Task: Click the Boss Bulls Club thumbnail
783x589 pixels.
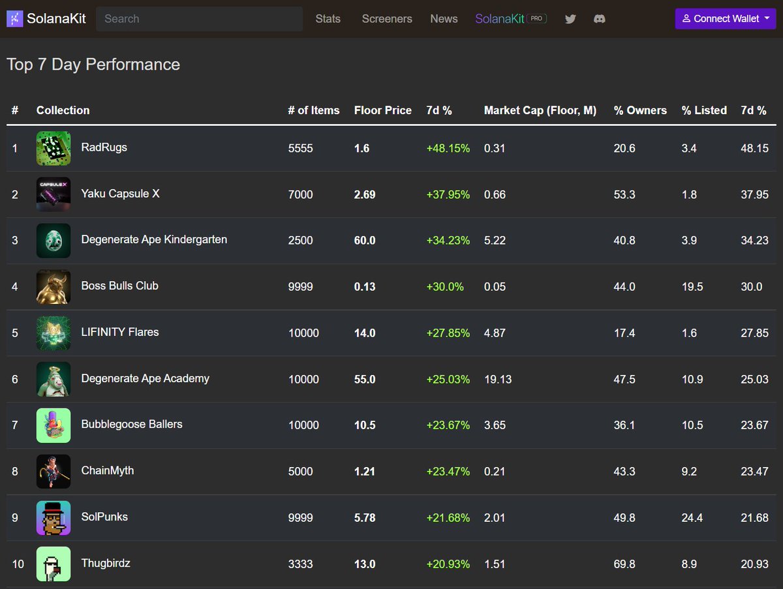Action: (x=54, y=287)
